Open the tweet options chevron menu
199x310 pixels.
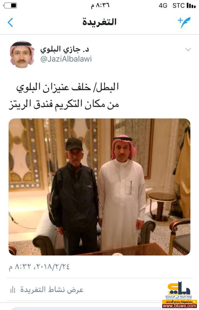tap(188, 49)
